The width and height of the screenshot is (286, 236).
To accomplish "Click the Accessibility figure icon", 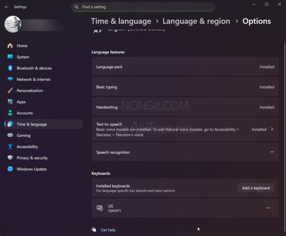I will 10,147.
